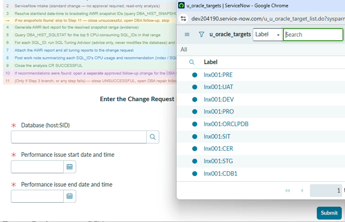
Task: Open the start date calendar picker
Action: (x=70, y=167)
